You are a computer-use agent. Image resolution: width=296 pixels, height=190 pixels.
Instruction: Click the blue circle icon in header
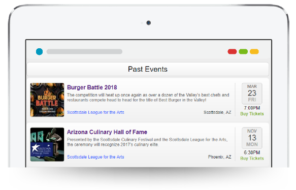pos(39,51)
